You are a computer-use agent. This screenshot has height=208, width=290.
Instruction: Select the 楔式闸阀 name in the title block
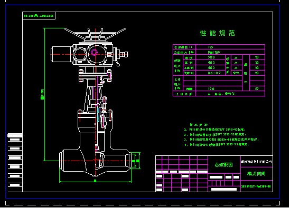click(x=256, y=174)
